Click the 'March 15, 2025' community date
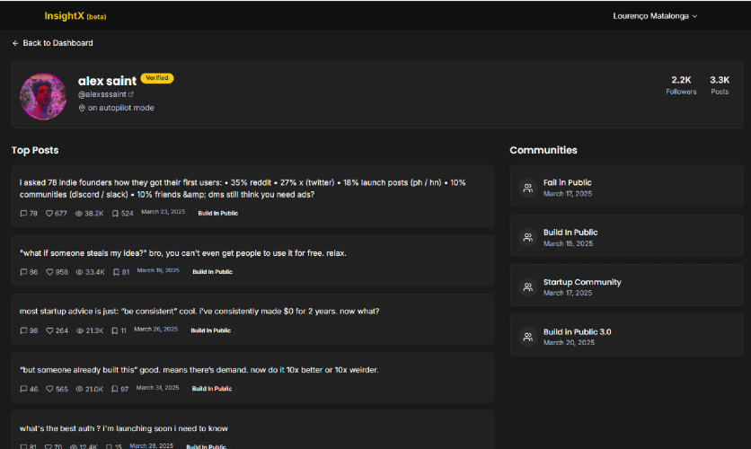This screenshot has height=449, width=751. [568, 243]
